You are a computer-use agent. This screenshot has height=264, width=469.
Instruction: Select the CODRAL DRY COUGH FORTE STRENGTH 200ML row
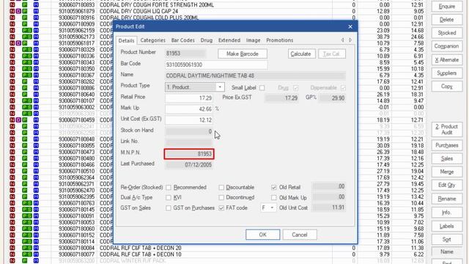[217, 5]
